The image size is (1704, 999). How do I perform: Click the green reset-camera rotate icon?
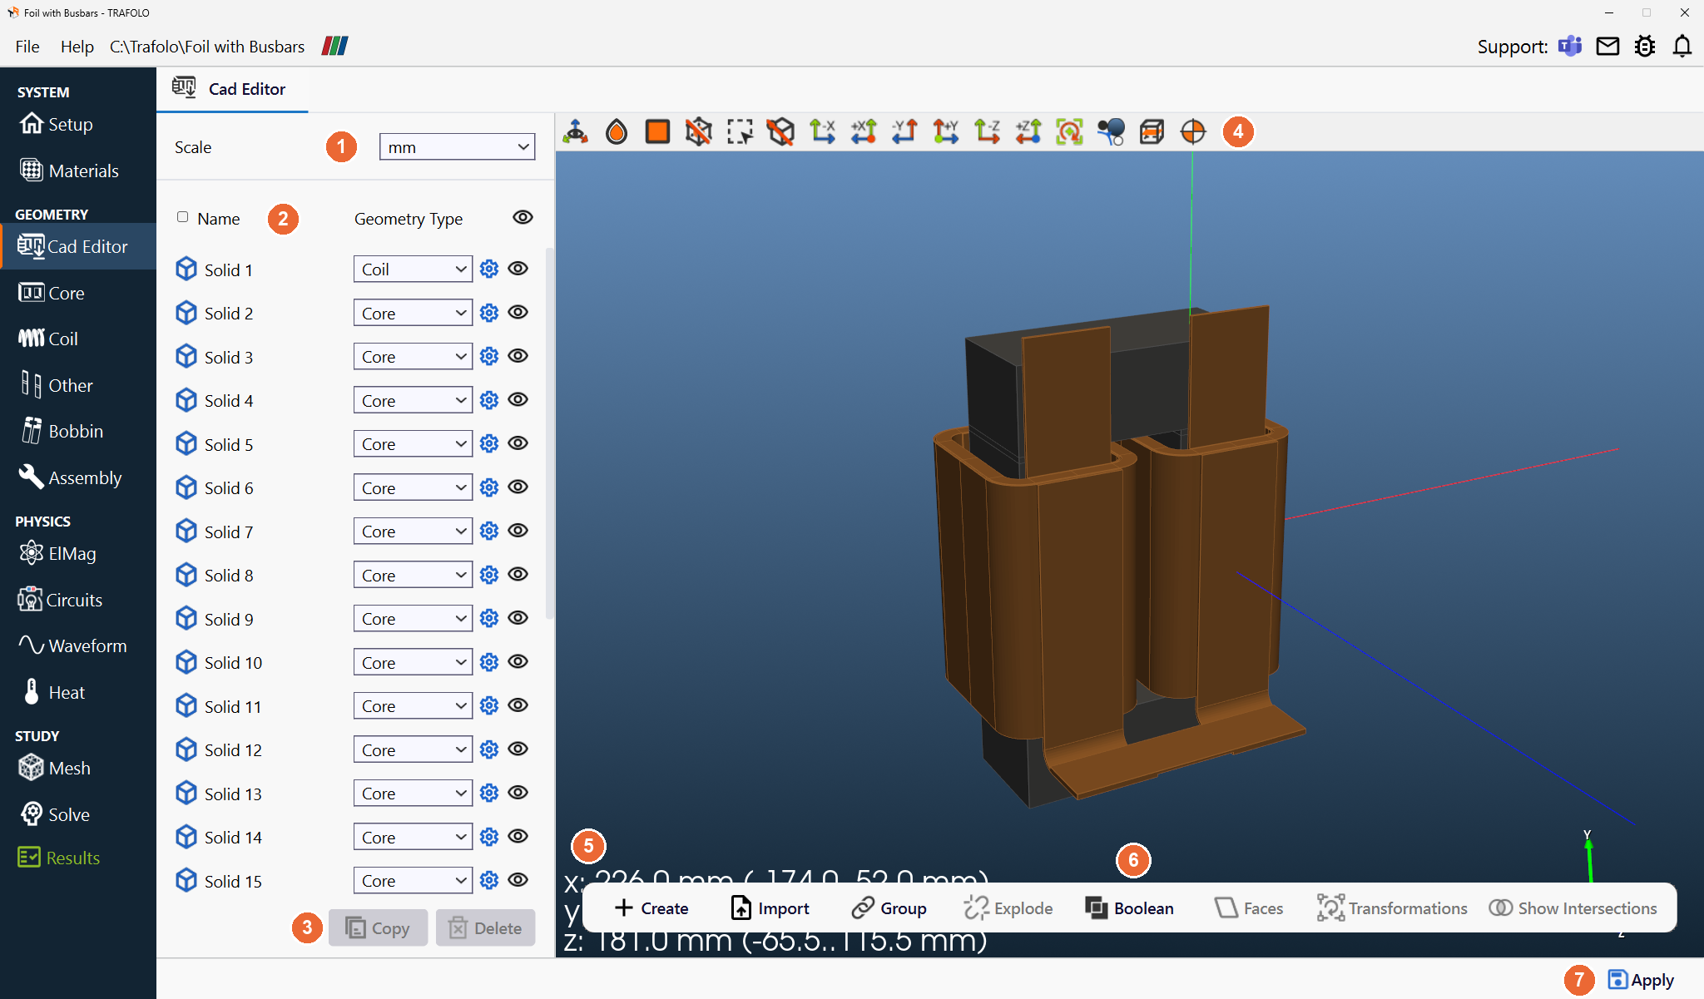coord(1069,131)
